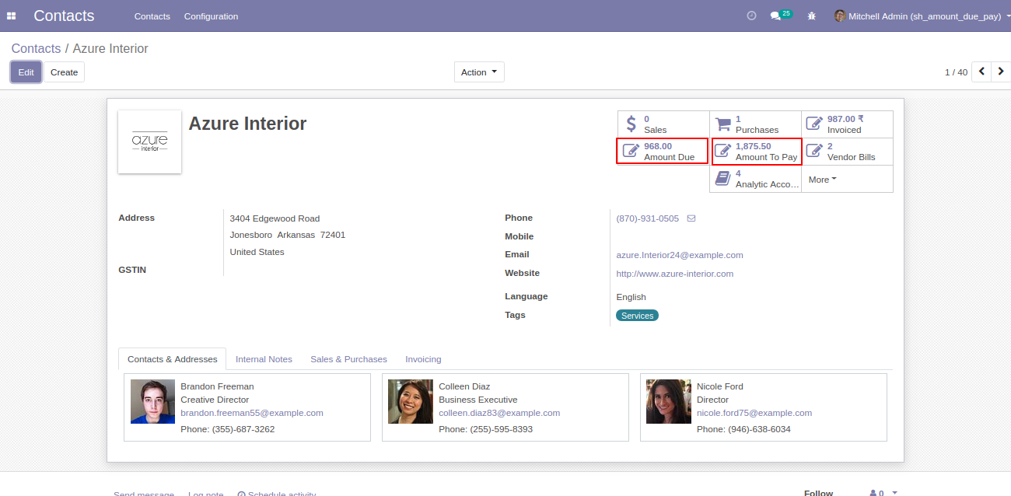Go to next record arrow

pyautogui.click(x=1001, y=72)
